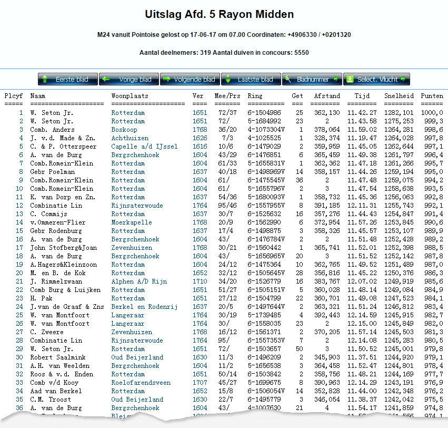Open club 1626 link
448x428 pixels.
coord(200,138)
